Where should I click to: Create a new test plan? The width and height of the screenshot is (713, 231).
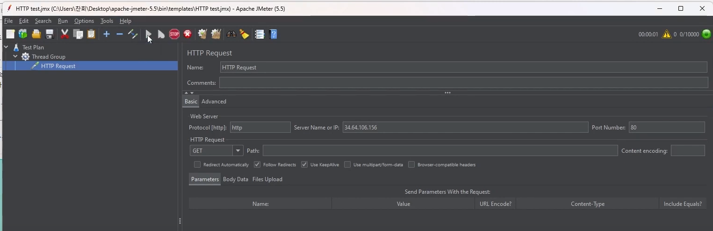(x=10, y=34)
